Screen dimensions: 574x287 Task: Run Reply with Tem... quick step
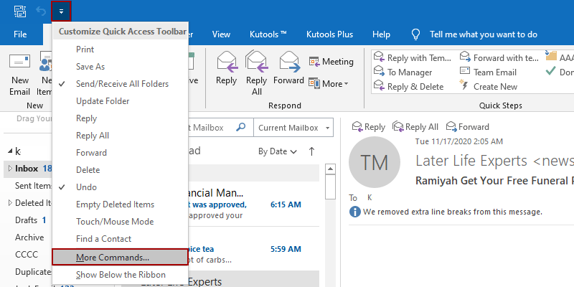(413, 58)
